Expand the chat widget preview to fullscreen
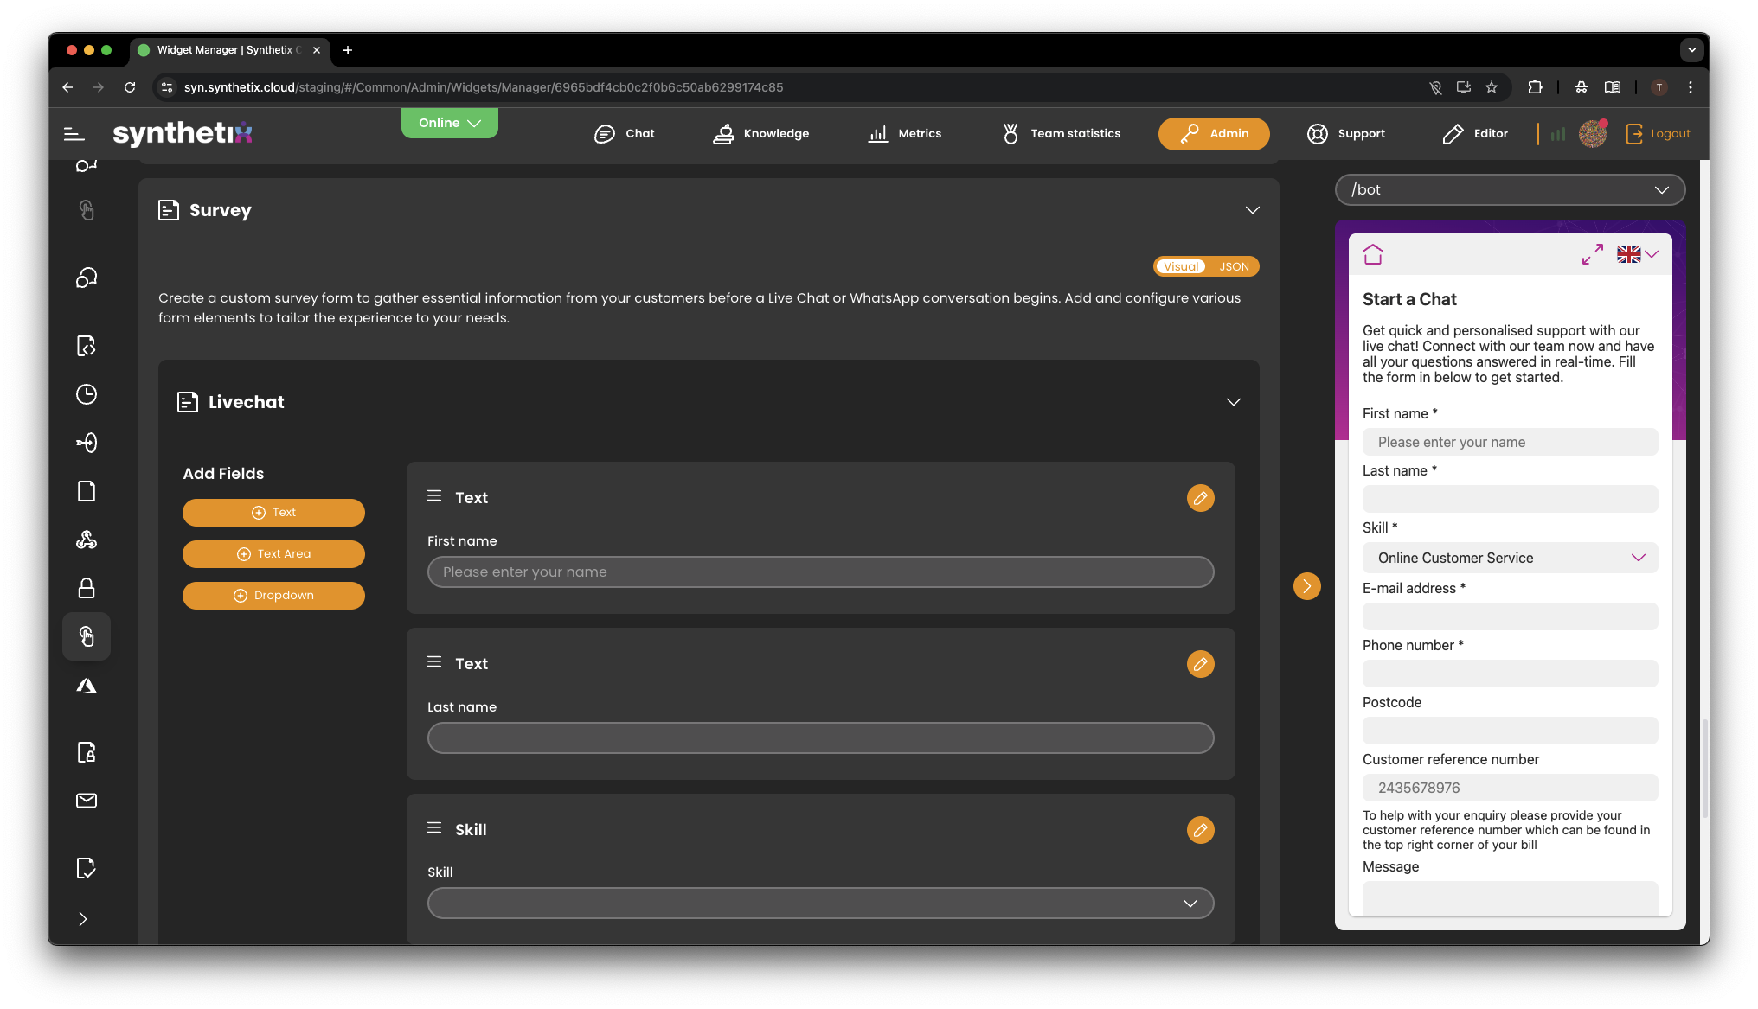Screen dimensions: 1758x1009 click(x=1592, y=254)
